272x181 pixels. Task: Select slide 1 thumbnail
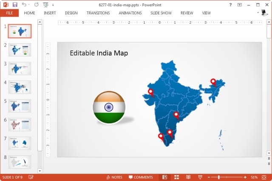click(20, 31)
